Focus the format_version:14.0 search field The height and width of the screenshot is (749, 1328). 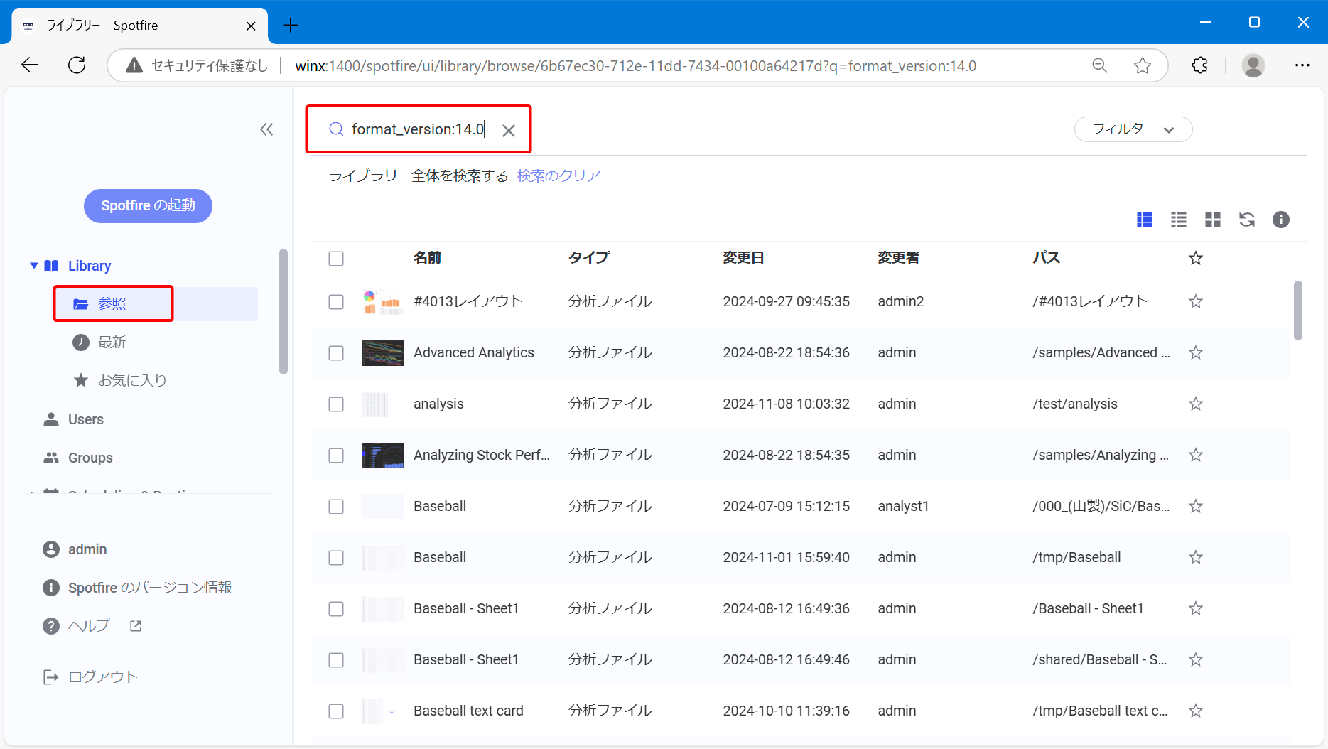coord(419,129)
